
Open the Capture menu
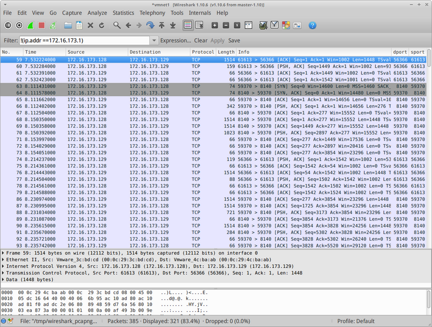coord(72,13)
